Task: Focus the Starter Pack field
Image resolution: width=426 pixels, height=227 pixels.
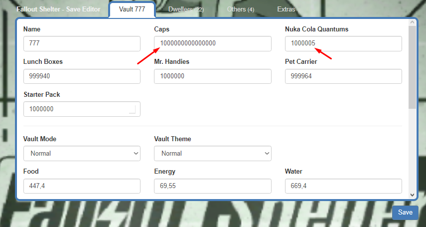Action: click(x=82, y=109)
